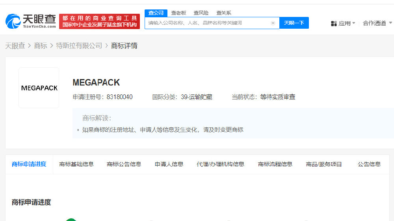394x221 pixels.
Task: Select the 查公司 search tab
Action: (156, 13)
